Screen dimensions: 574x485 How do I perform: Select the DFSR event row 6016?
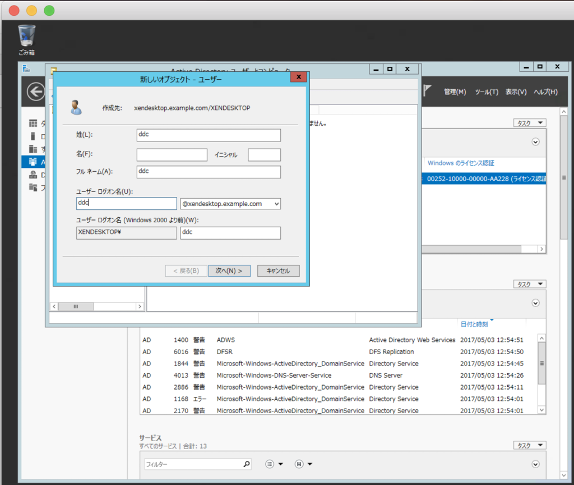click(x=338, y=351)
